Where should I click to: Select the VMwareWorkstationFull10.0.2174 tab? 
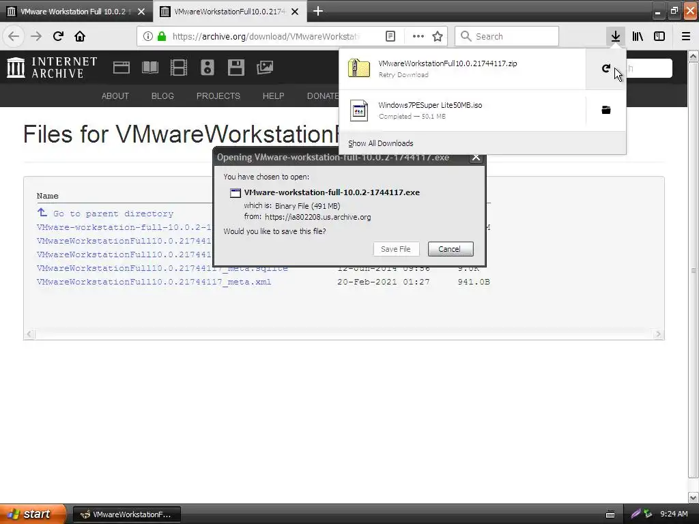[229, 12]
